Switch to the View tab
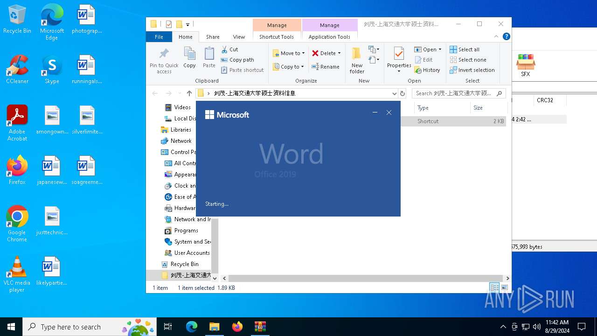Screen dimensions: 597x336 pos(239,37)
